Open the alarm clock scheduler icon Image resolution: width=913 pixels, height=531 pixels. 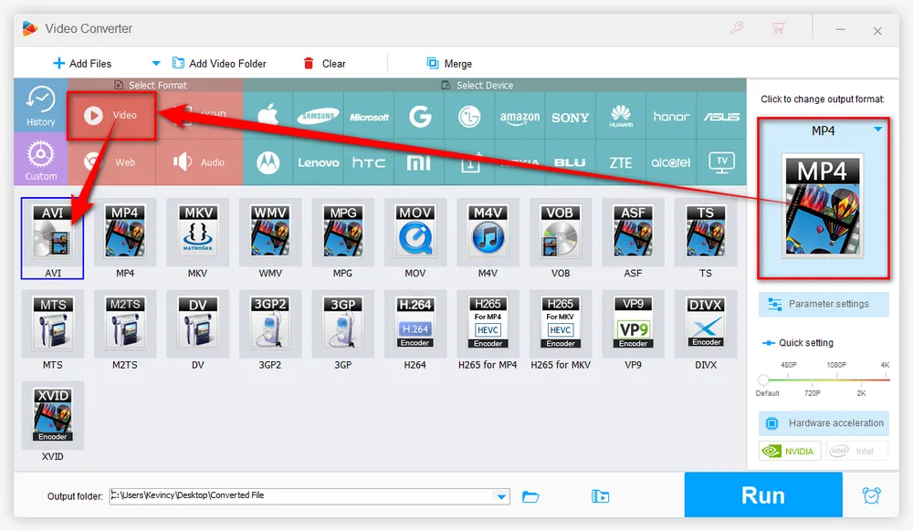[x=871, y=495]
